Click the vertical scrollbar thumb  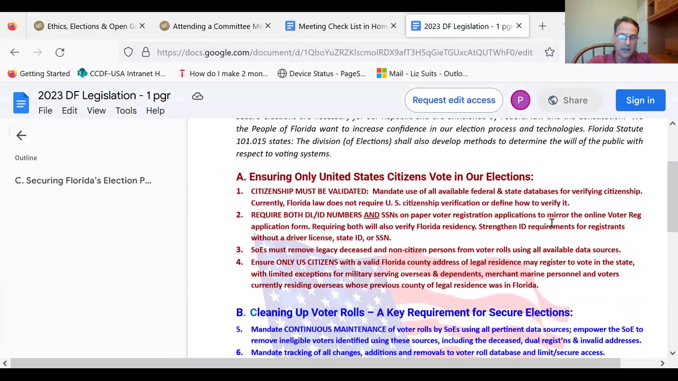673,197
